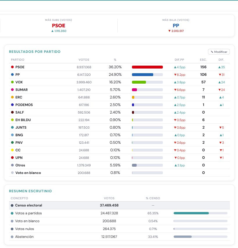Click the Otros row label
This screenshot has height=248, width=238.
point(20,165)
